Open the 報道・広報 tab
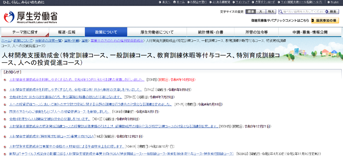343x157 pixels. point(67,32)
